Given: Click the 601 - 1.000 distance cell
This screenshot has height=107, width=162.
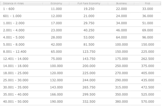Looking at the screenshot, I should click(12, 16).
